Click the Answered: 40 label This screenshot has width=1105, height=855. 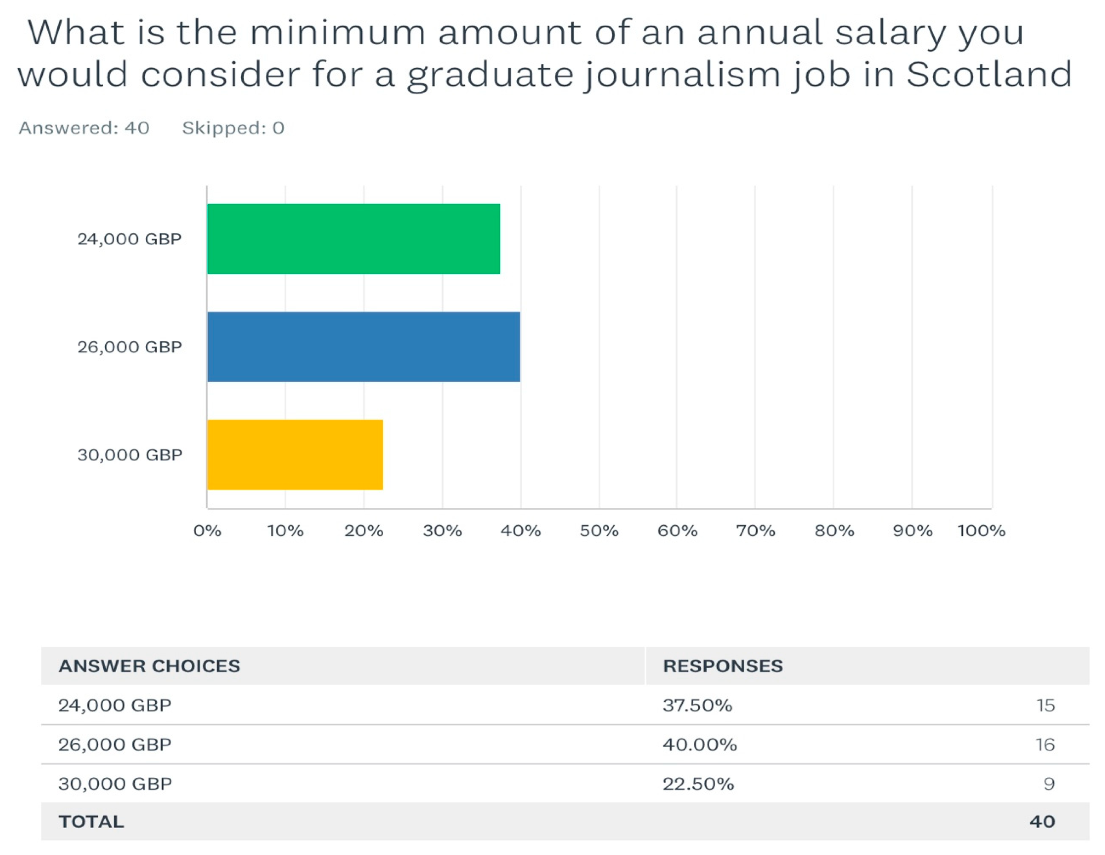pos(84,128)
